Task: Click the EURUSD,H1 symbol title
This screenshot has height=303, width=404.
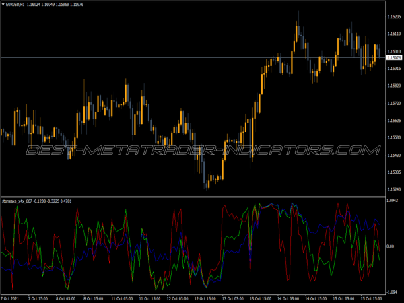Action: (15, 5)
